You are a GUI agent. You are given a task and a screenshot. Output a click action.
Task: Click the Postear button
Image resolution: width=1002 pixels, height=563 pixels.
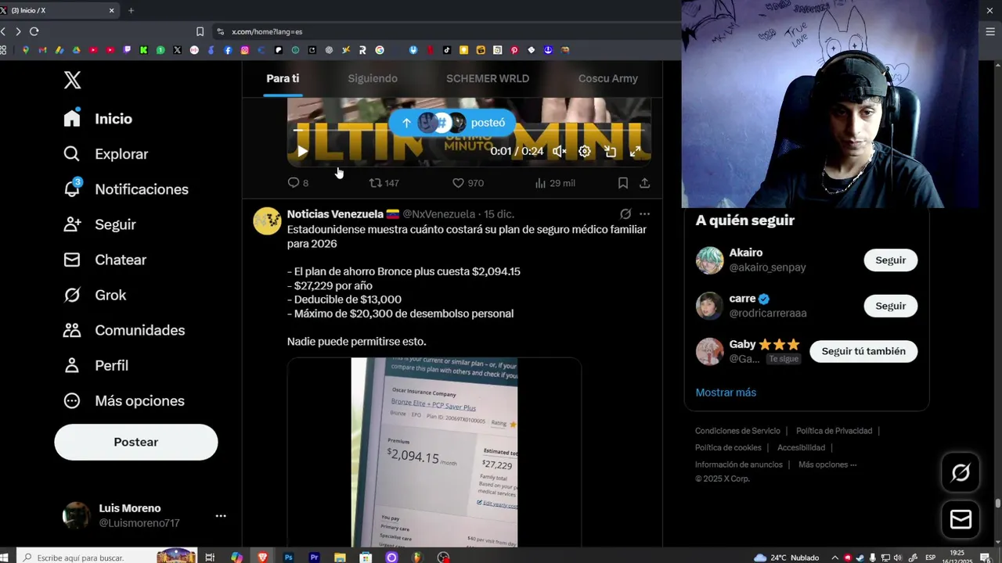click(136, 442)
